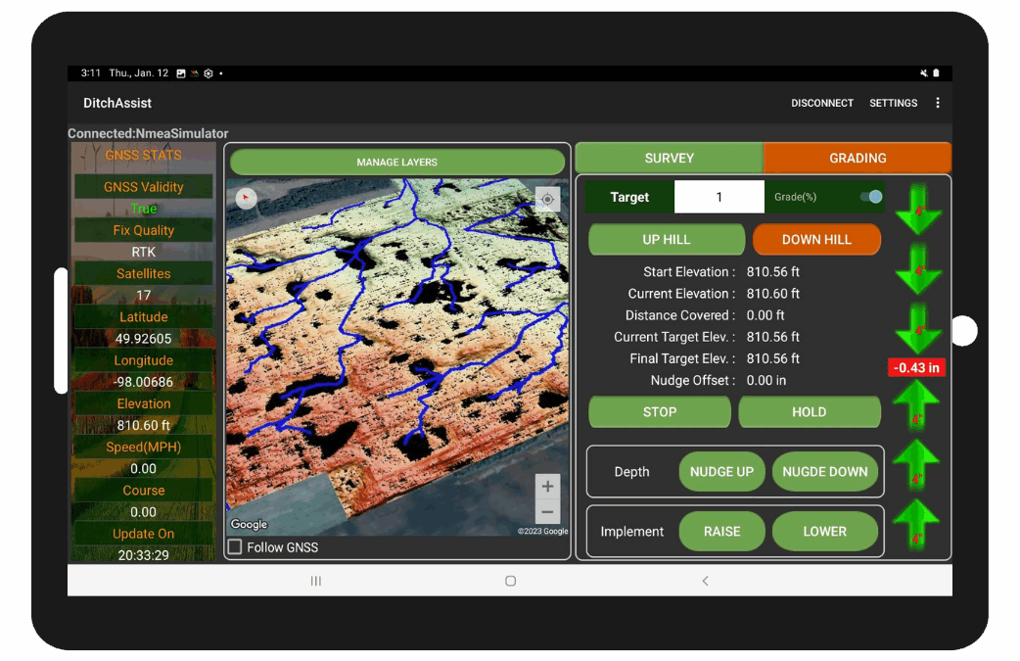Switch to the GRADING tab
Image resolution: width=1020 pixels, height=661 pixels.
(858, 158)
